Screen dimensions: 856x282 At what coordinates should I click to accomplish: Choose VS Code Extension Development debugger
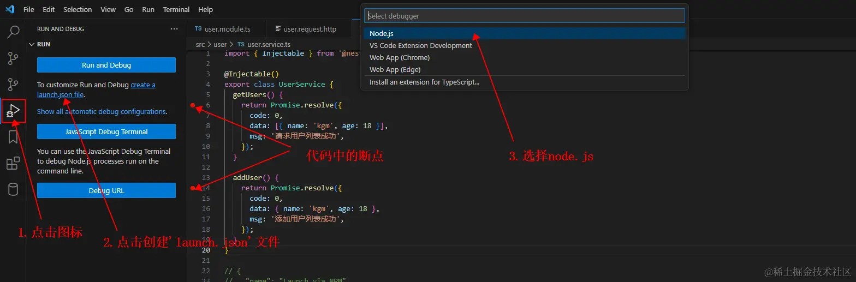(525, 45)
